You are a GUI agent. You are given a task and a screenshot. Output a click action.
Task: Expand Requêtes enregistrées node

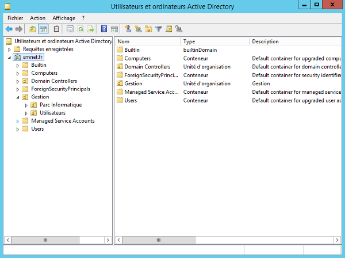(9, 50)
